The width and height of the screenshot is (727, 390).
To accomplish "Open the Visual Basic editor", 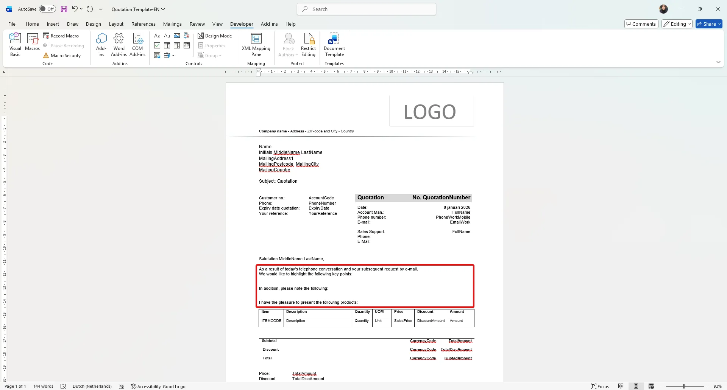I will 15,44.
